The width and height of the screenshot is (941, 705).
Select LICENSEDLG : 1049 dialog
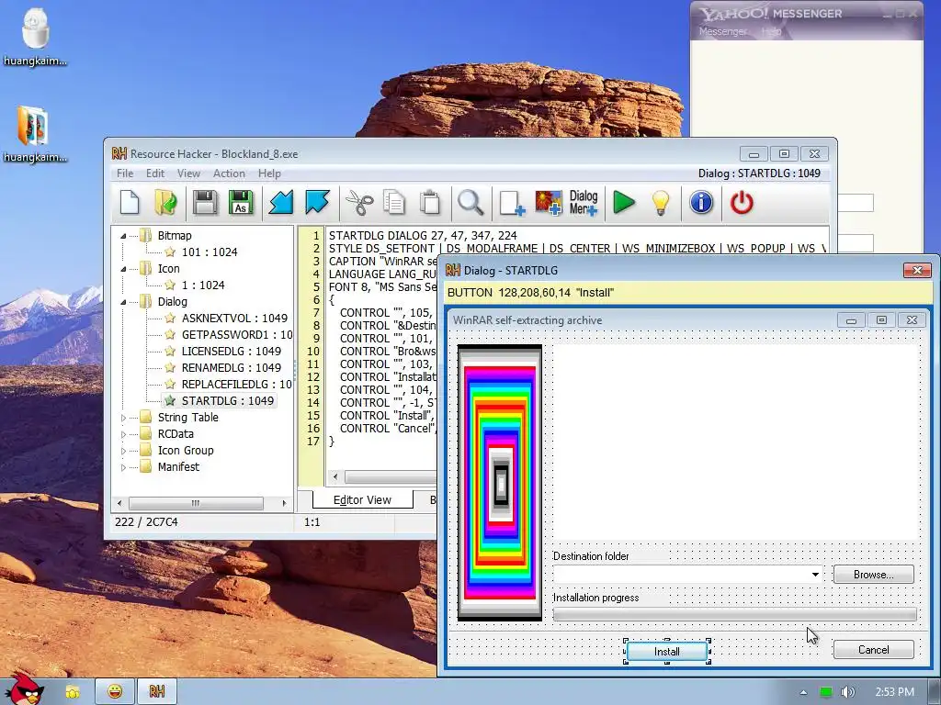click(231, 352)
